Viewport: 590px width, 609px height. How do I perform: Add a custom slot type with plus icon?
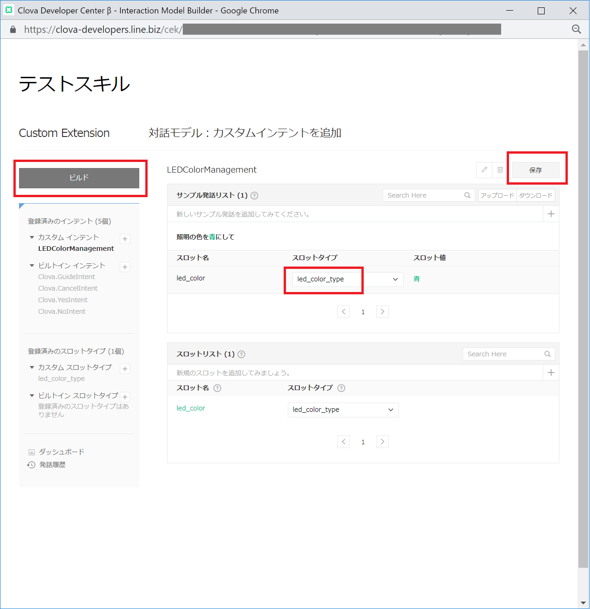click(x=125, y=369)
